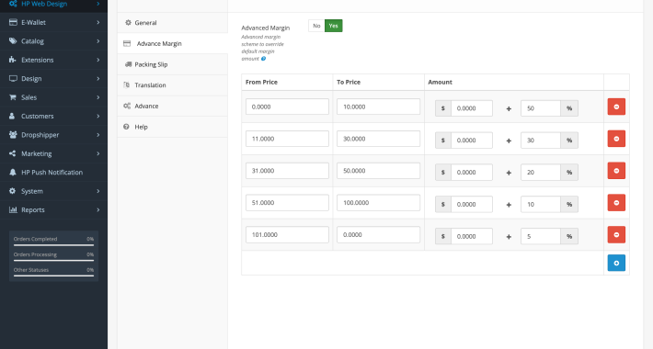Edit dollar amount in the 31.0000 row
This screenshot has width=653, height=349.
pos(472,173)
